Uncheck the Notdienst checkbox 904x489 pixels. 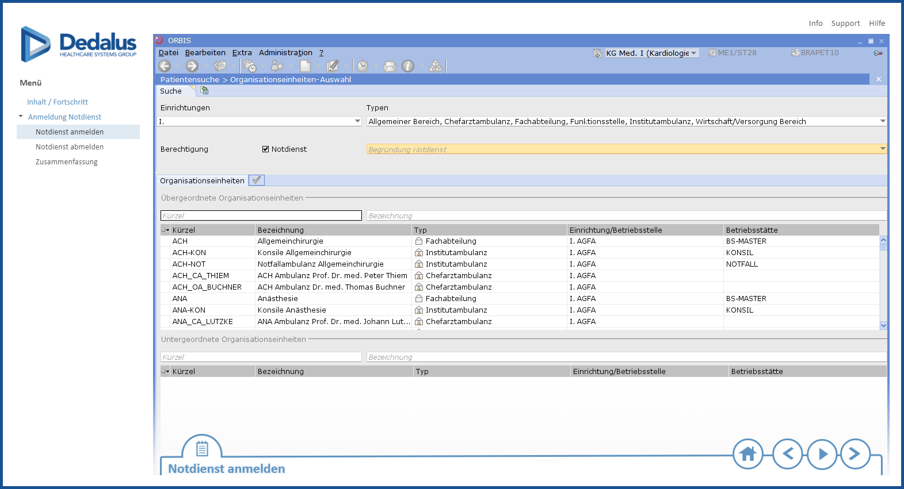[x=266, y=149]
